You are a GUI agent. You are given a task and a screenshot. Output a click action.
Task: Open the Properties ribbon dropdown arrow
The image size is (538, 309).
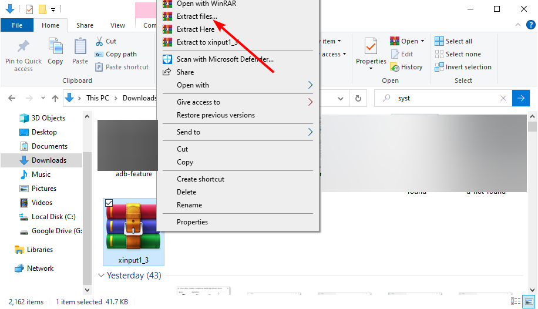(x=371, y=69)
